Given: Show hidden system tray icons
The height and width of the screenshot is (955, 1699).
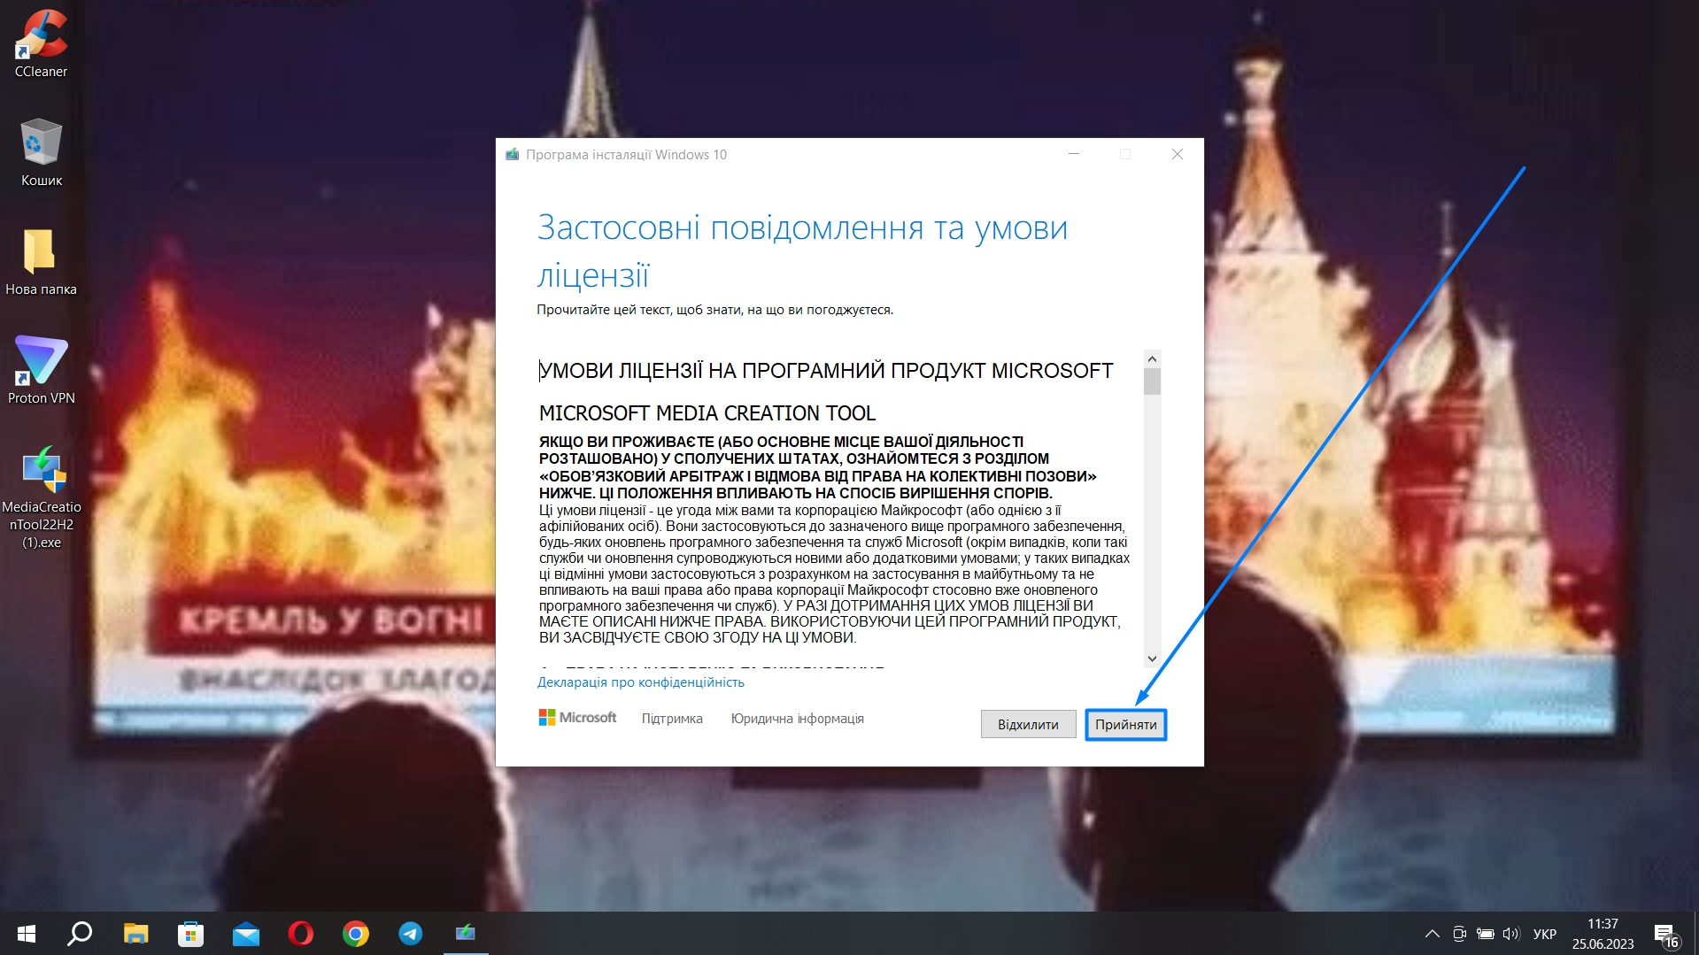Looking at the screenshot, I should coord(1432,934).
